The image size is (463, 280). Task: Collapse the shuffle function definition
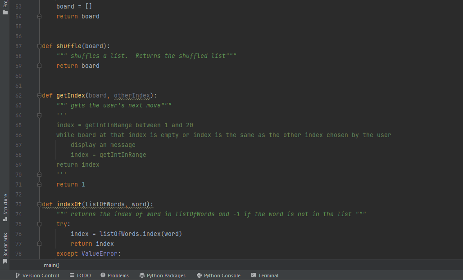click(39, 46)
